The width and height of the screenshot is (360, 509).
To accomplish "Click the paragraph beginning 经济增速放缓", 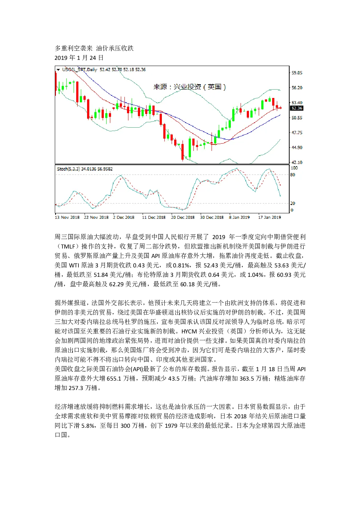I will coord(180,421).
